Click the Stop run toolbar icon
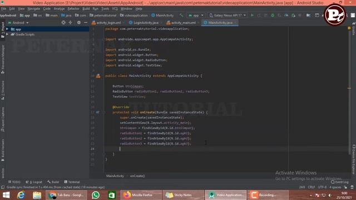356x200 pixels. pos(300,15)
